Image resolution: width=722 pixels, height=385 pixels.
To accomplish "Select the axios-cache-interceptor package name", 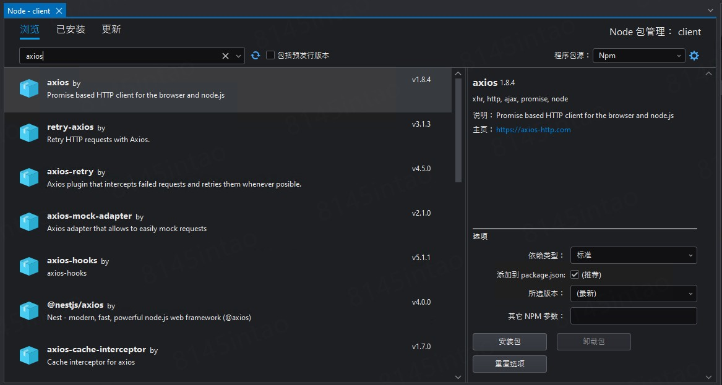I will click(97, 350).
